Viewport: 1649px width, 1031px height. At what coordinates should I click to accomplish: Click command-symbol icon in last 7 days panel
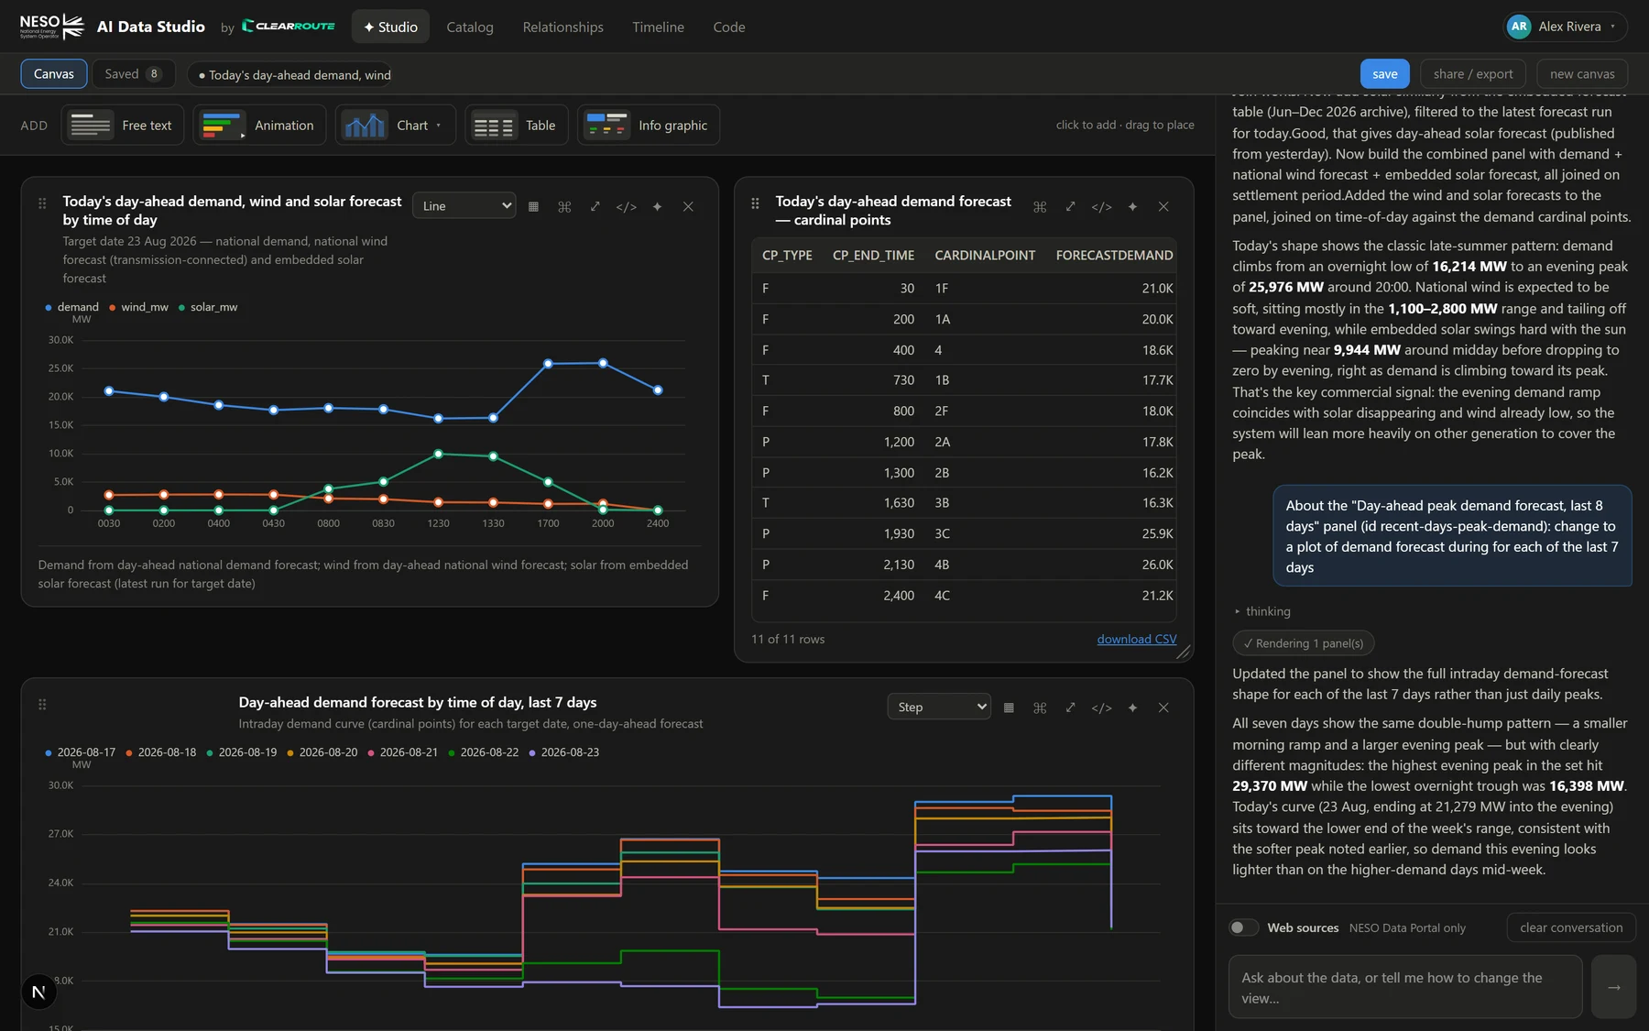click(1040, 707)
